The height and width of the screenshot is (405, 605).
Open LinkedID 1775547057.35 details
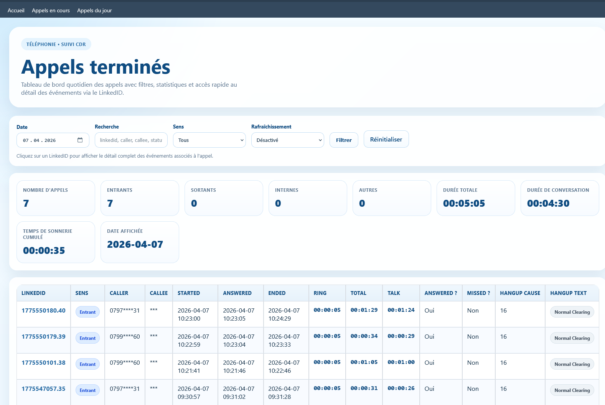coord(43,389)
